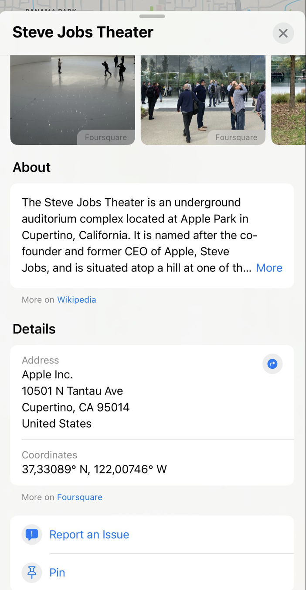Tap the Foursquare badge on second photo
306x590 pixels.
236,137
